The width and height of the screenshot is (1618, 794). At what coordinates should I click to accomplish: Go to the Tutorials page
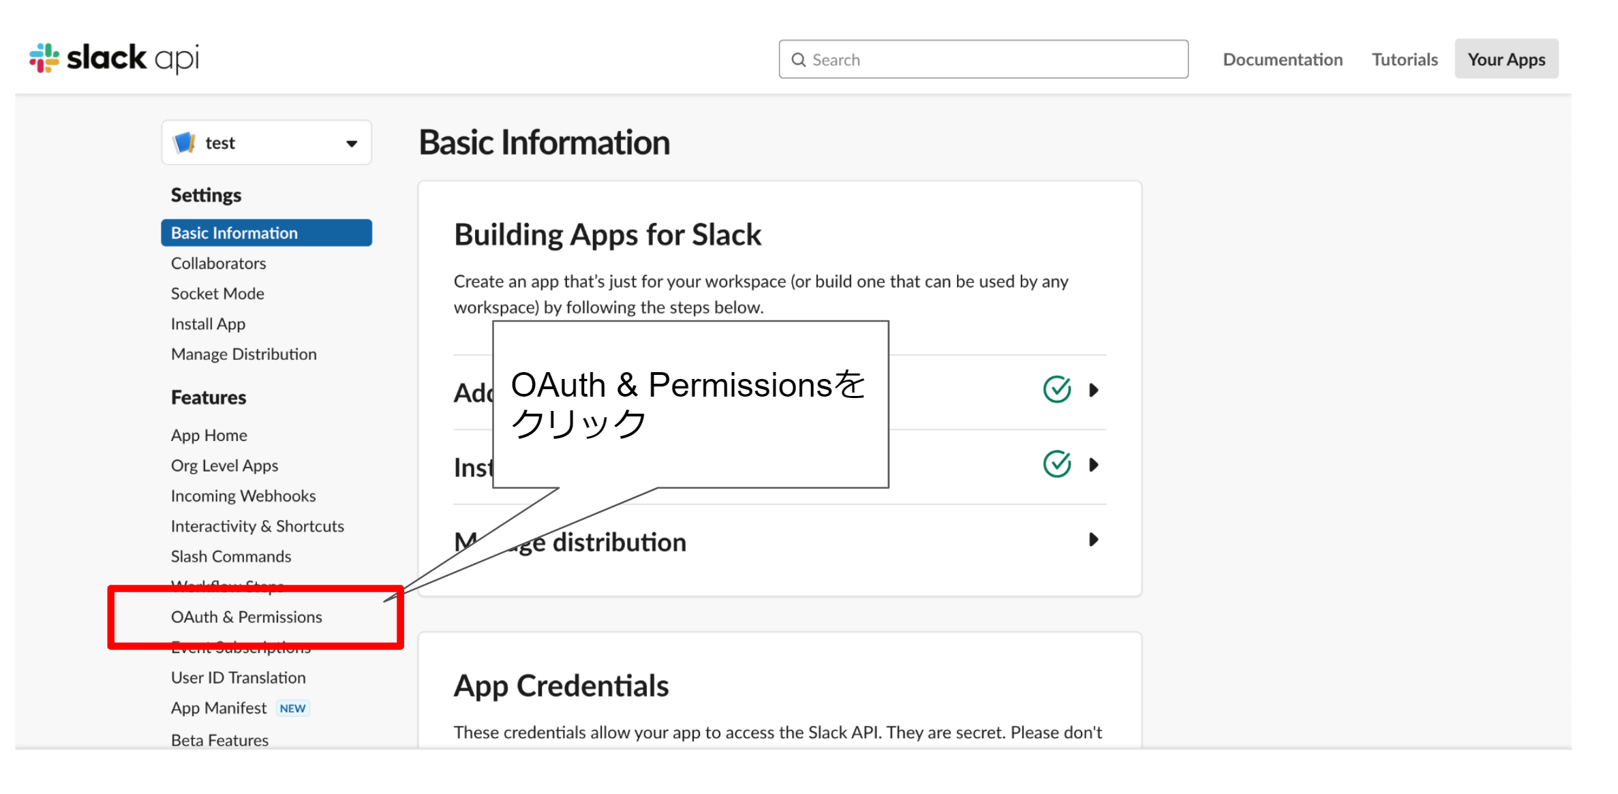tap(1404, 59)
